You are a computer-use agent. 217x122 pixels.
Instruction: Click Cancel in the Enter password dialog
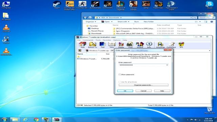coord(143,91)
